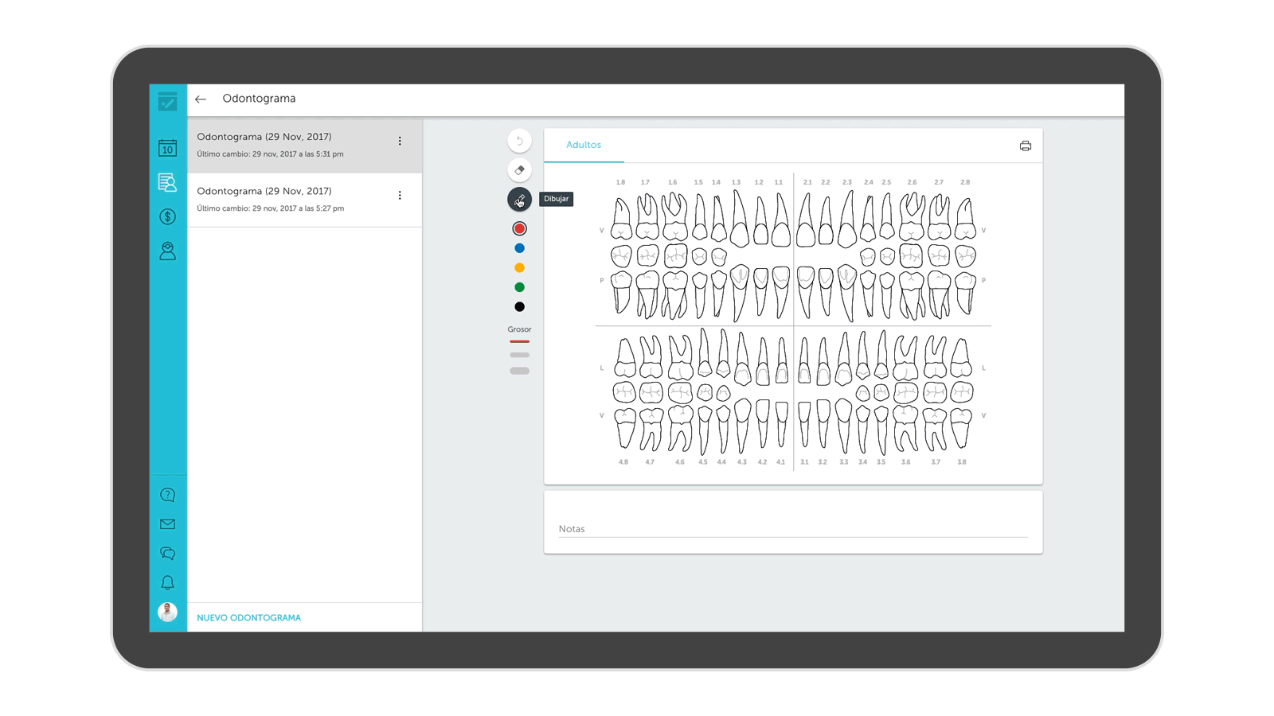This screenshot has width=1274, height=716.
Task: Open the help question mark icon
Action: 167,495
